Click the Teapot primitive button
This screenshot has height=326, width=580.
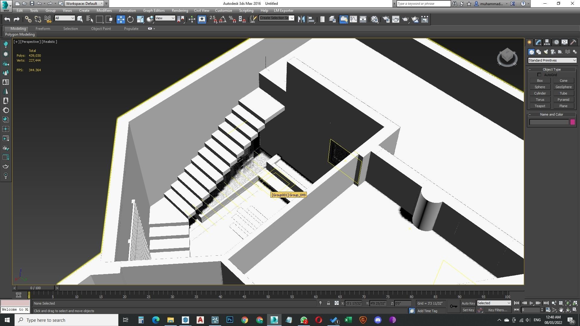[x=540, y=106]
